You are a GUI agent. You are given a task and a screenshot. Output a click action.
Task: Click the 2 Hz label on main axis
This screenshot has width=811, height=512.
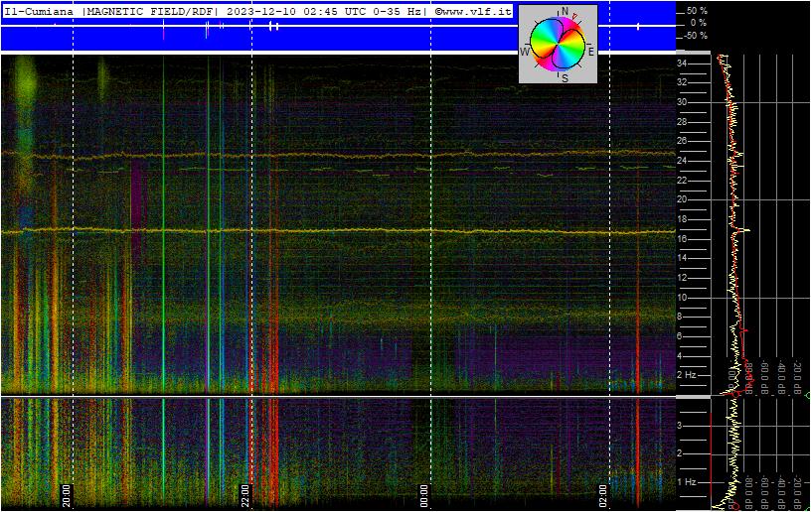(686, 375)
